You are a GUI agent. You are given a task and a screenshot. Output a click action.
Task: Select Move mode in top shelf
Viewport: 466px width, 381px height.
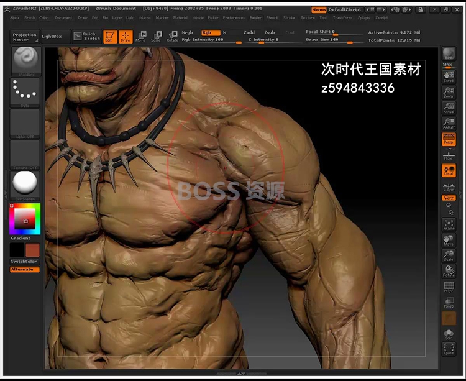point(141,36)
